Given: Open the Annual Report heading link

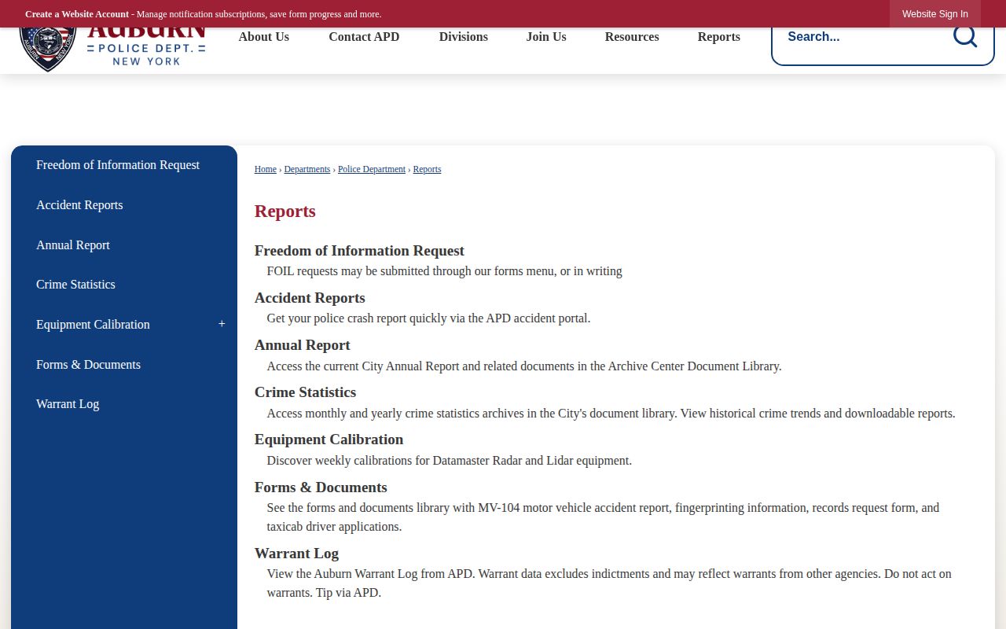Looking at the screenshot, I should 303,345.
